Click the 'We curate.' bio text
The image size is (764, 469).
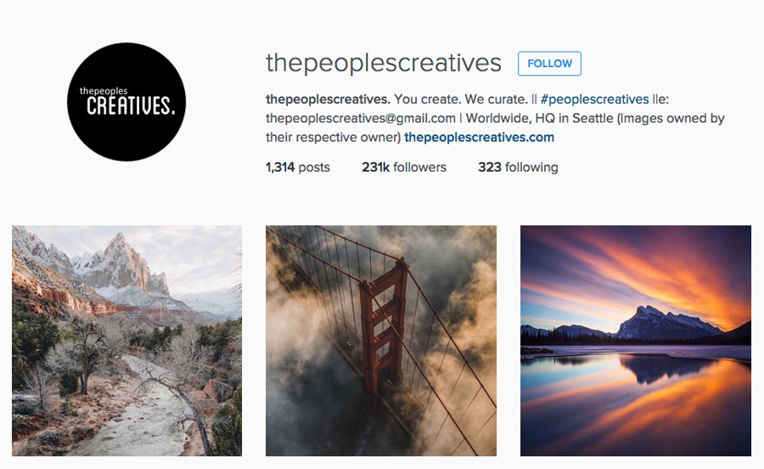(496, 99)
